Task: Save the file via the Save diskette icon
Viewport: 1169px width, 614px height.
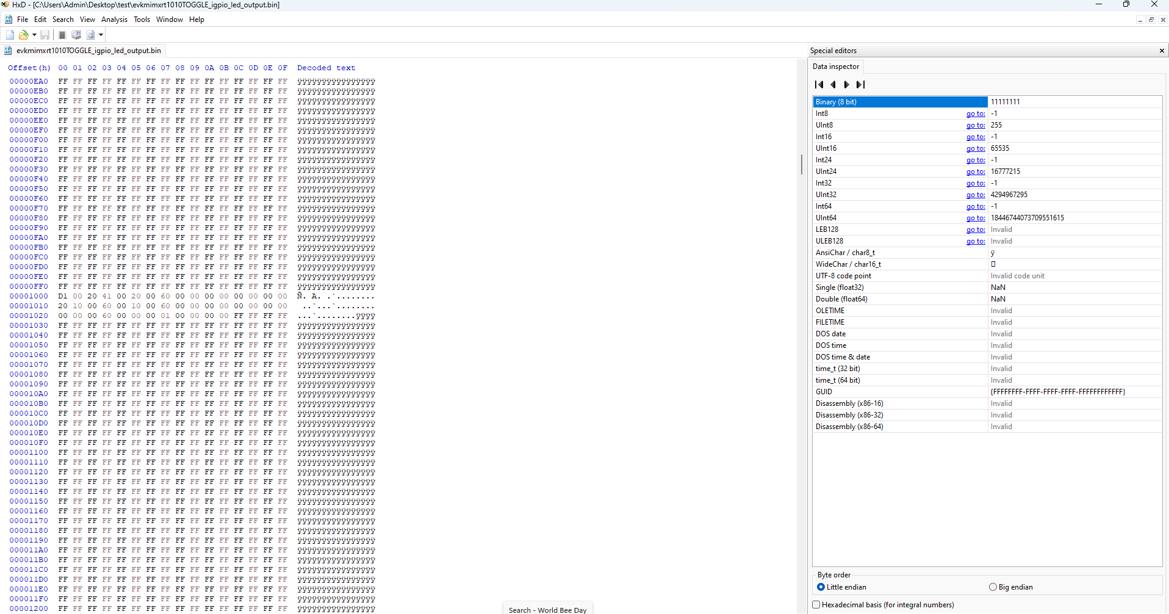Action: click(45, 35)
